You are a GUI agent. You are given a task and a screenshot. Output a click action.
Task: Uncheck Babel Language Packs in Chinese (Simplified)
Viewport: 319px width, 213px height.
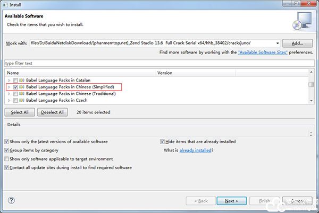16,86
